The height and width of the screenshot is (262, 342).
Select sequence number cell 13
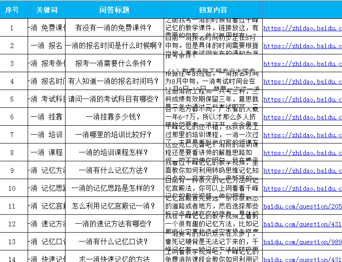click(14, 242)
